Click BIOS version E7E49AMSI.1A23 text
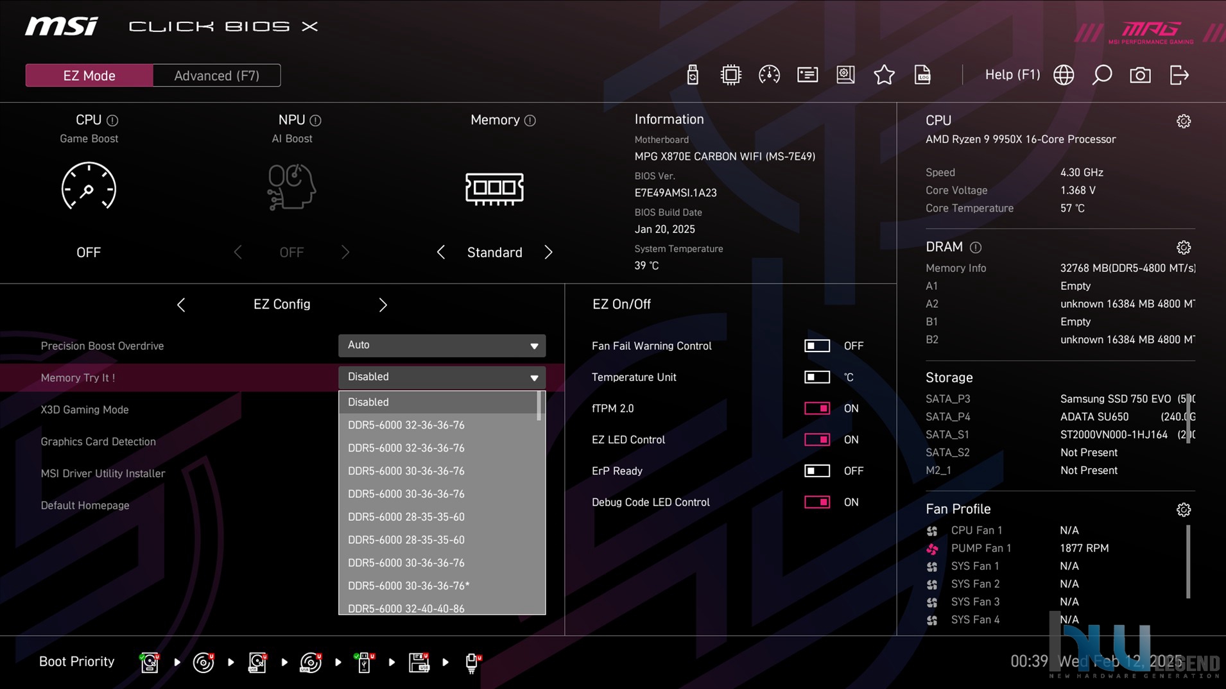 675,193
